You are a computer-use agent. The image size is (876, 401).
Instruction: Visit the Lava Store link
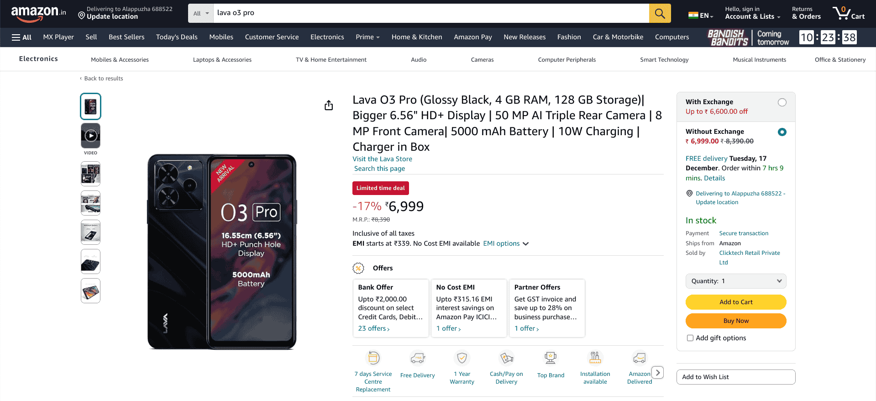tap(382, 158)
